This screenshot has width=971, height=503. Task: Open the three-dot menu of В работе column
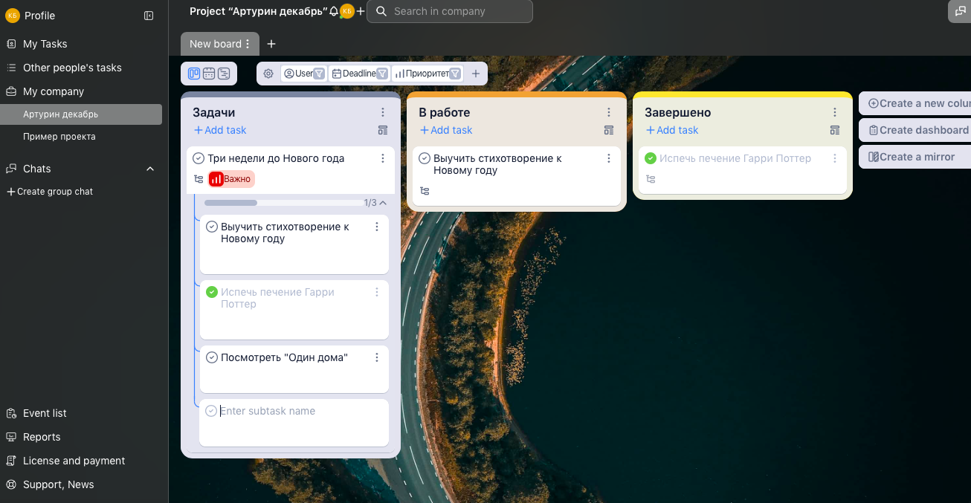pos(609,112)
